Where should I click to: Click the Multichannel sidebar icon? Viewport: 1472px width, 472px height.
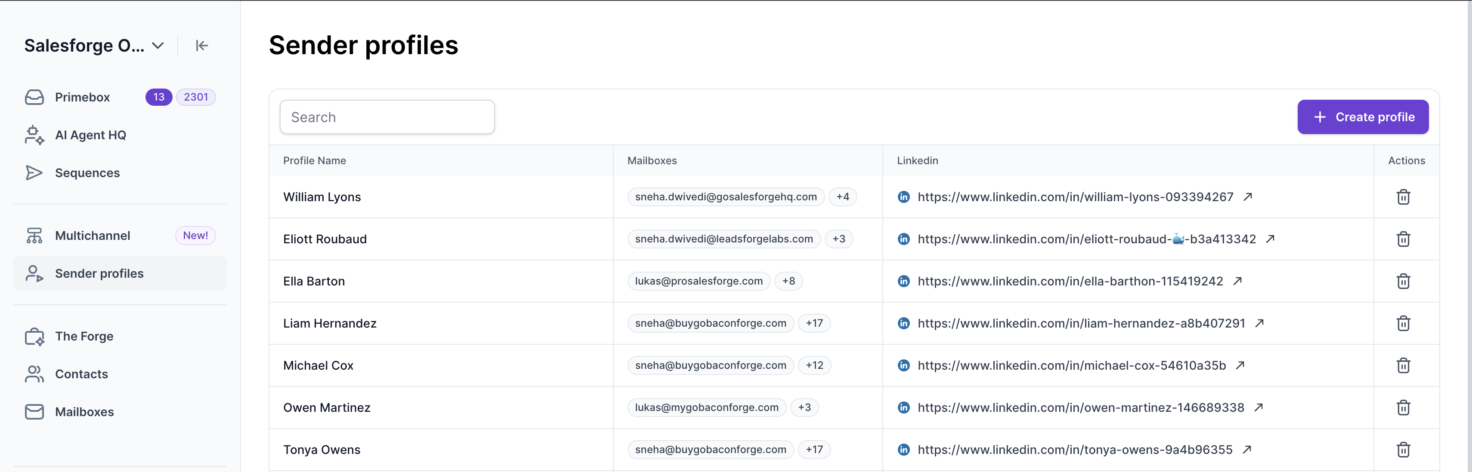point(34,236)
